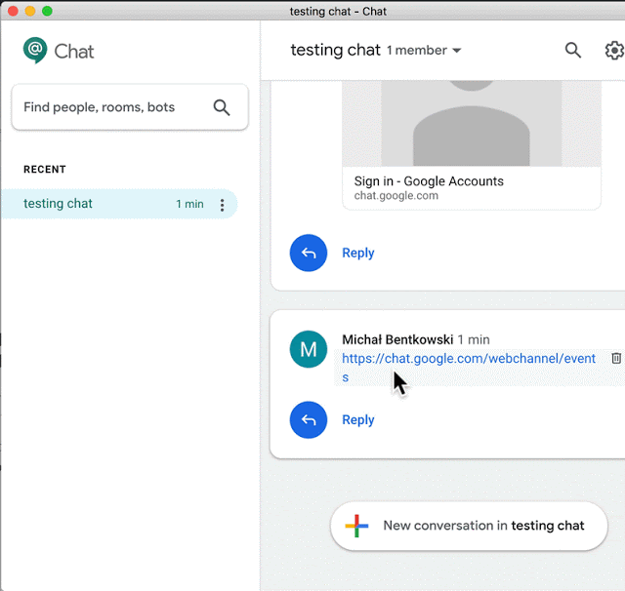Click Reply text under the Sign in card
This screenshot has height=591, width=625.
[358, 253]
